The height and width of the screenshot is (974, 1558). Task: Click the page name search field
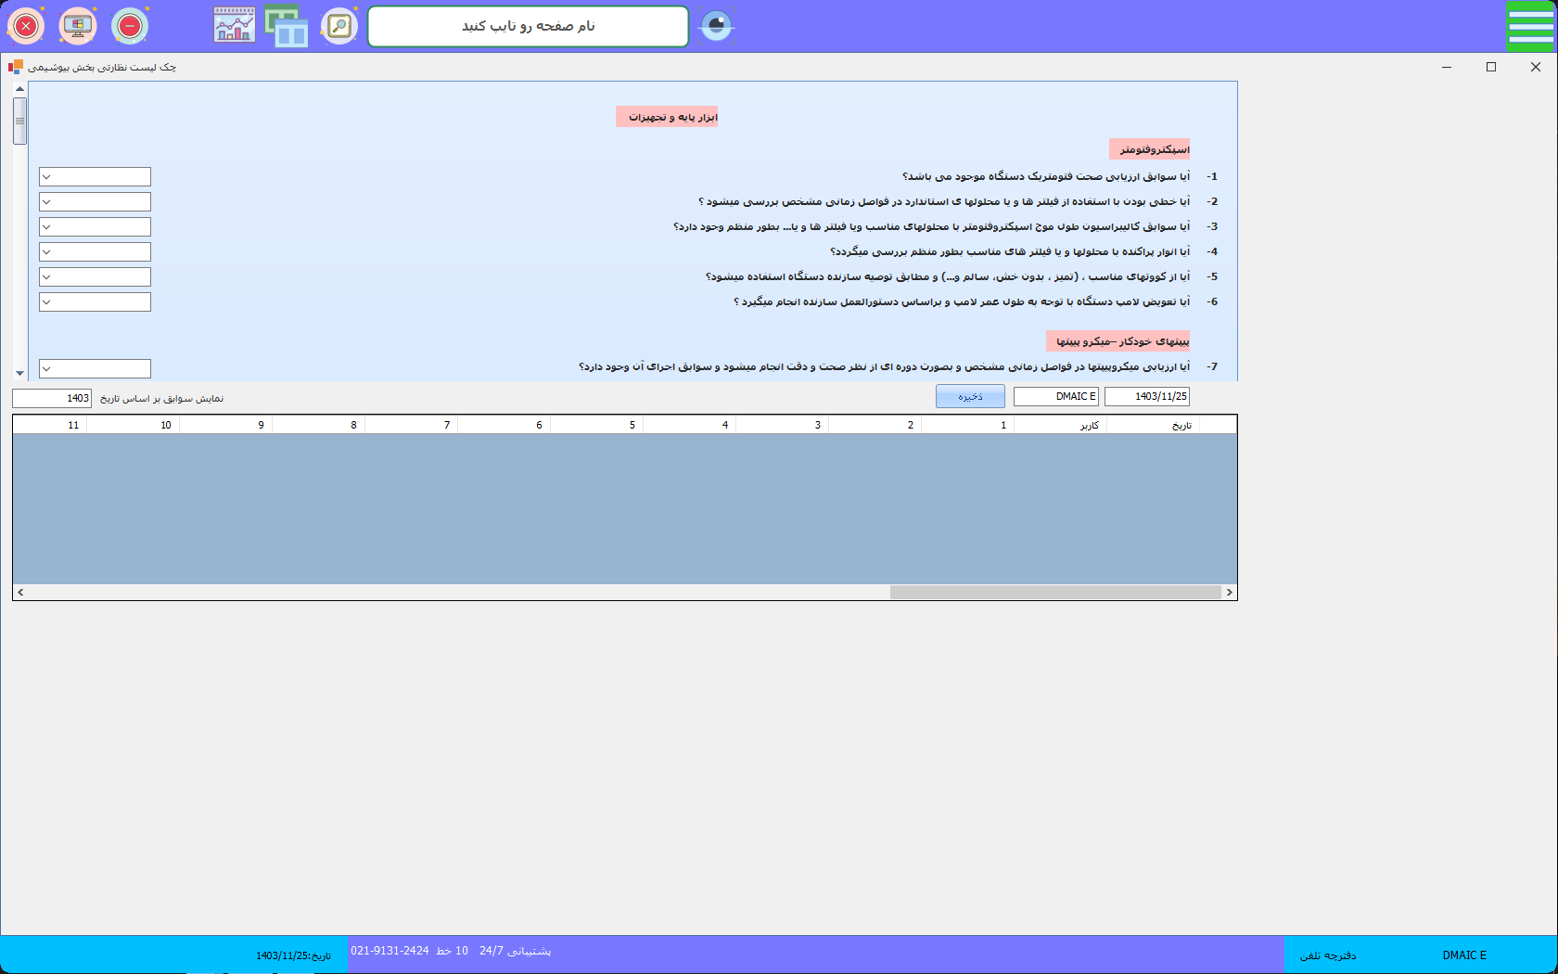528,26
